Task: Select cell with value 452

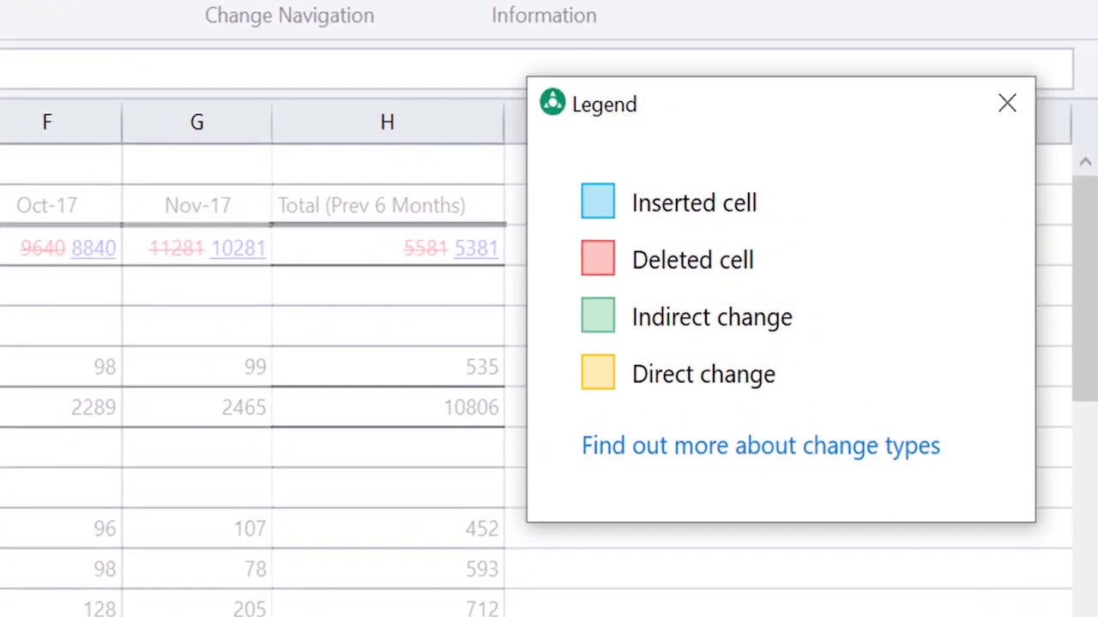Action: pyautogui.click(x=388, y=529)
